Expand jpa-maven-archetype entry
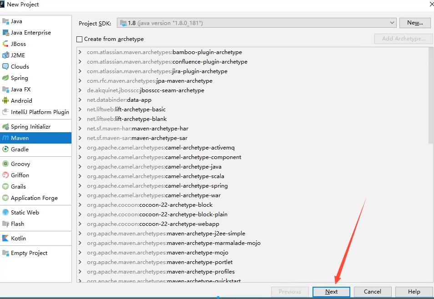434x299 pixels. click(80, 80)
